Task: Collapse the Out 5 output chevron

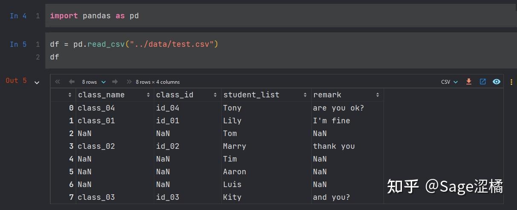Action: point(37,82)
